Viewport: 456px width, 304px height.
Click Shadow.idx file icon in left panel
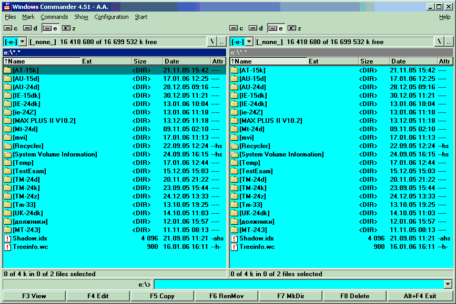tap(7, 239)
